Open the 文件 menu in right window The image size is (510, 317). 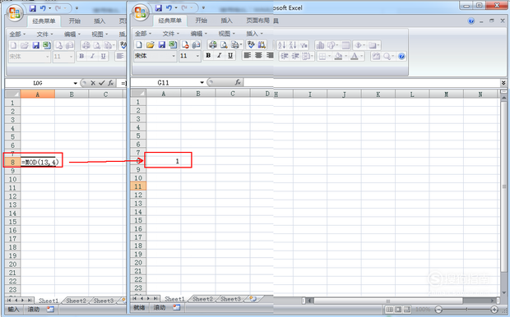tap(170, 34)
